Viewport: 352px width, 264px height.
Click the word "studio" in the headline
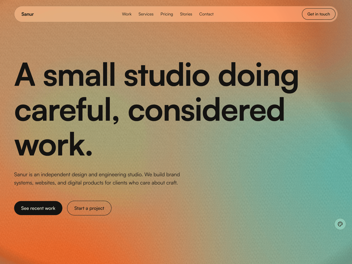coord(167,75)
